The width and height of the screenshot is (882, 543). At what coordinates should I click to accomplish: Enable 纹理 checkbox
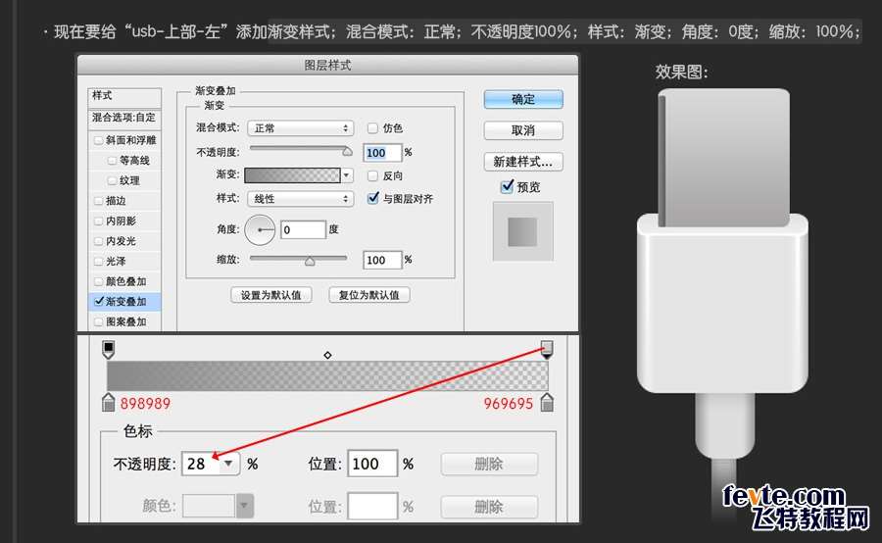coord(112,180)
